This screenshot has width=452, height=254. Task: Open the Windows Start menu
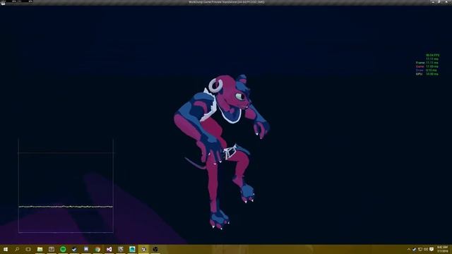pyautogui.click(x=6, y=249)
